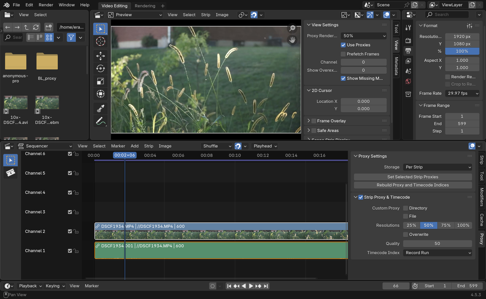
Task: Select the Annotate tool in preview sidebar
Action: (100, 121)
